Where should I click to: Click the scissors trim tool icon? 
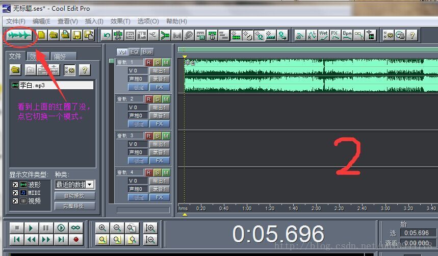(118, 36)
